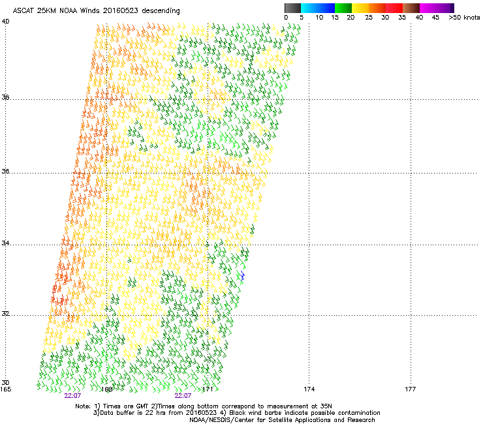Click the note line '3)Data buffer is 22 hrs from 20160523'

coord(236,413)
